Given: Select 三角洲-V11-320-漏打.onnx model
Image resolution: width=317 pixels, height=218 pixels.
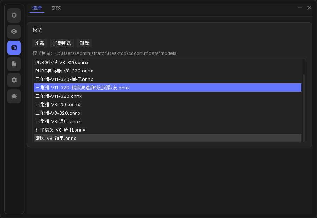Looking at the screenshot, I should click(x=167, y=79).
